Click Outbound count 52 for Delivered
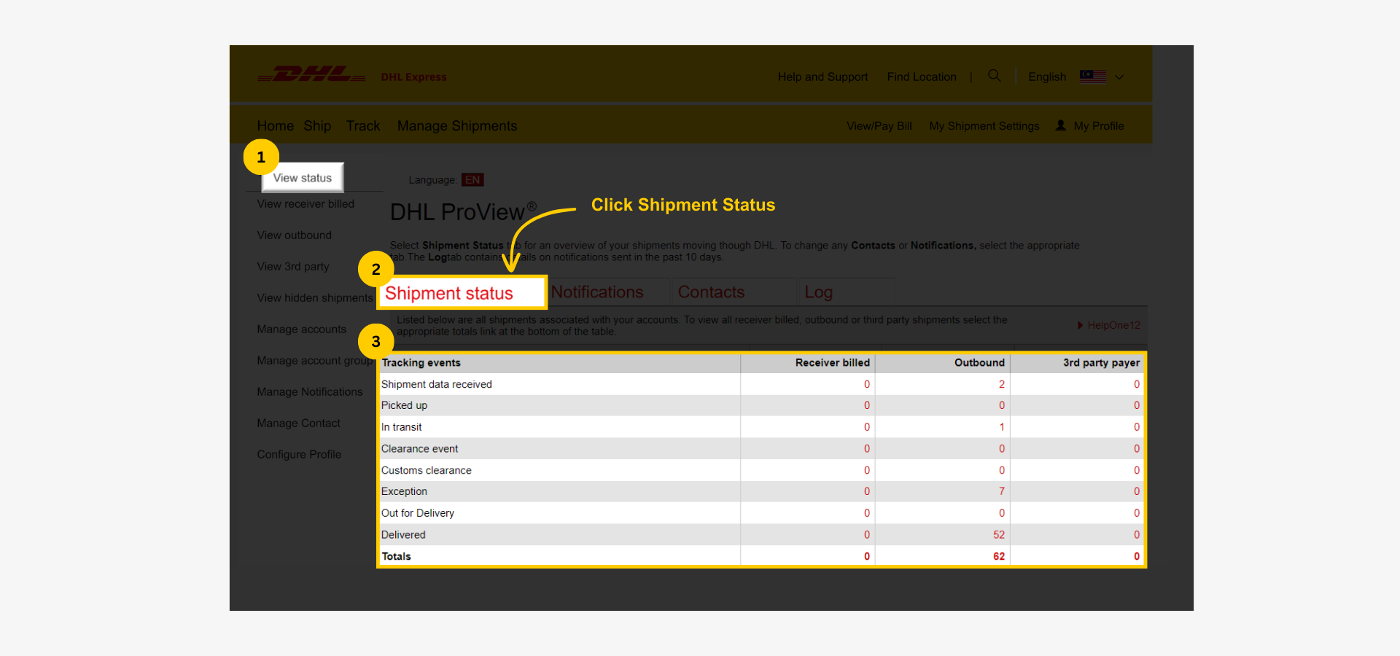 coord(999,535)
